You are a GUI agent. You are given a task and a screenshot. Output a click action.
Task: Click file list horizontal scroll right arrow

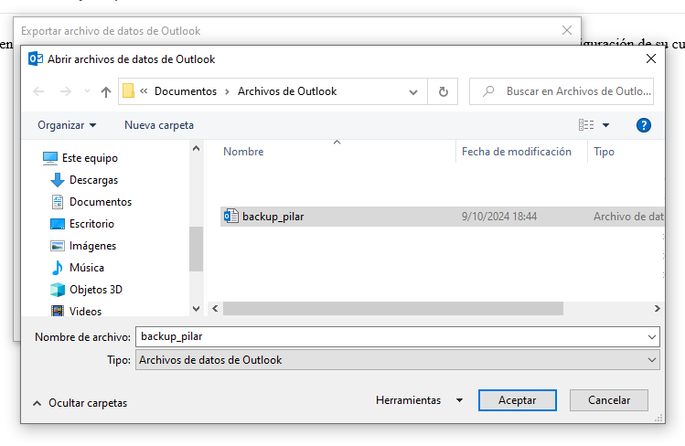tap(657, 309)
